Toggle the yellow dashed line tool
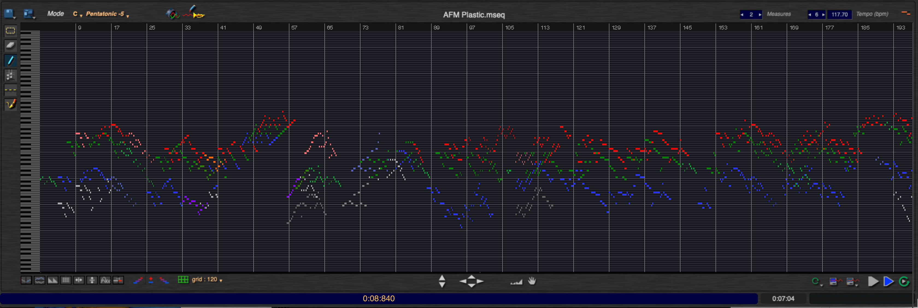918x308 pixels. coord(10,90)
